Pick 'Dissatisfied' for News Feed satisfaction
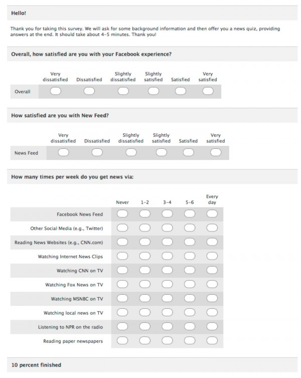The image size is (301, 378). [97, 153]
